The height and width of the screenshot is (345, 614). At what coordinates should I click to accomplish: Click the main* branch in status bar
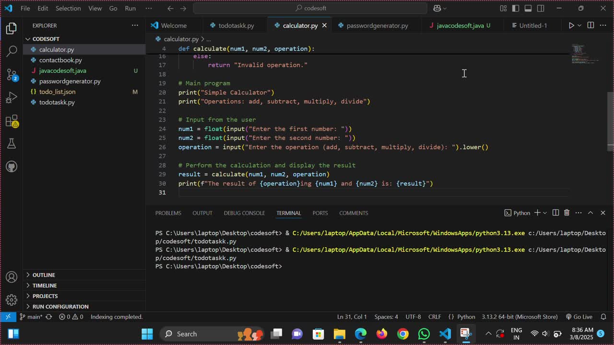31,317
